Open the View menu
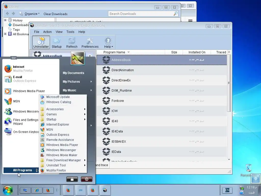The image size is (261, 196). 59,32
